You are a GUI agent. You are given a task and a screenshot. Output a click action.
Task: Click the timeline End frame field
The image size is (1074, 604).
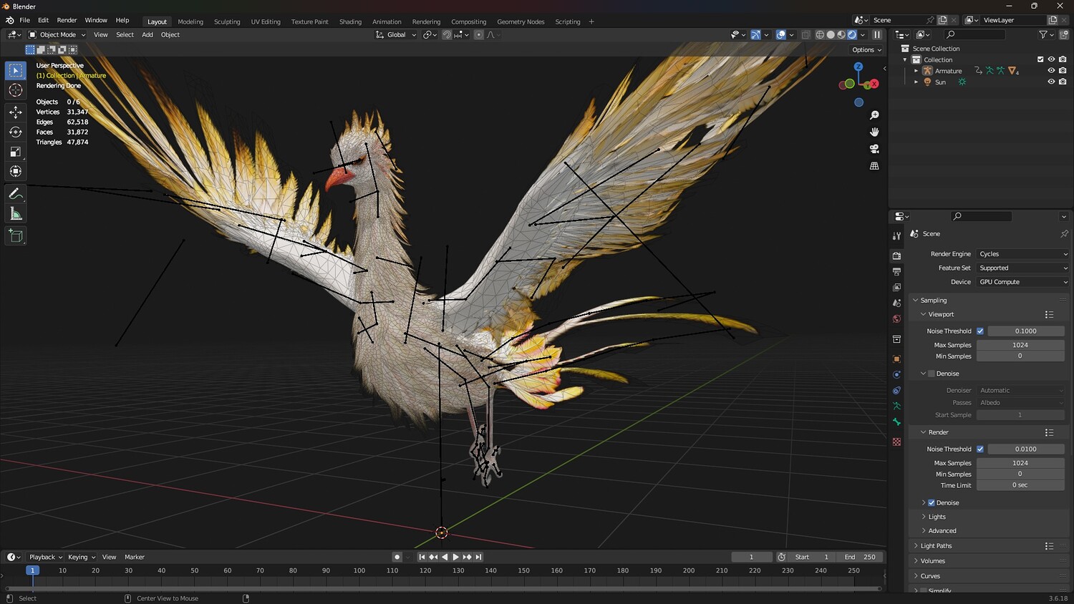point(860,557)
